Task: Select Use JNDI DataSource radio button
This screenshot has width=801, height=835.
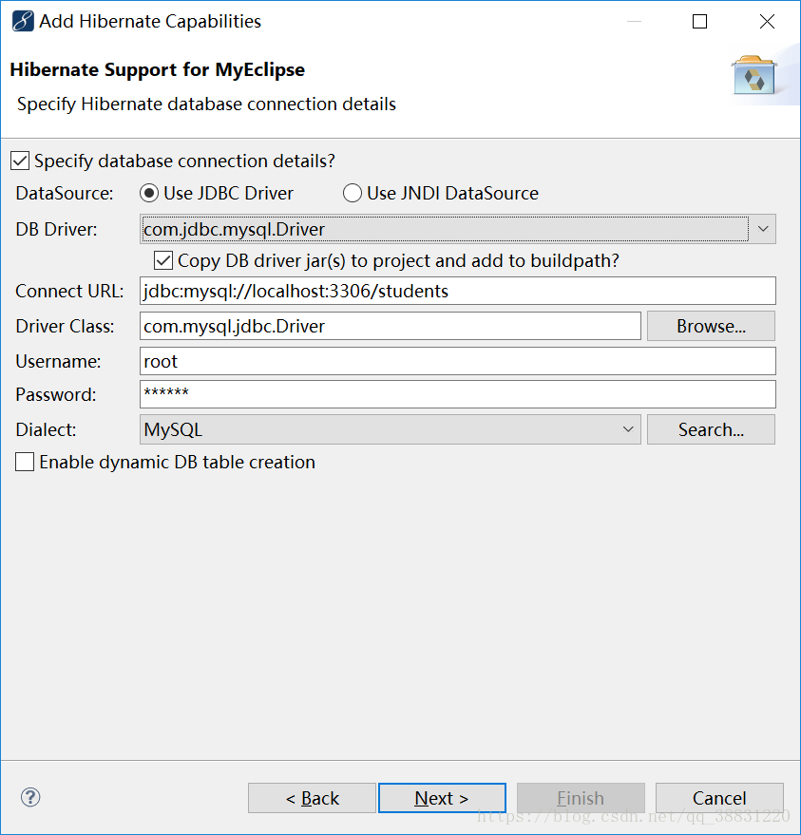Action: pyautogui.click(x=352, y=193)
